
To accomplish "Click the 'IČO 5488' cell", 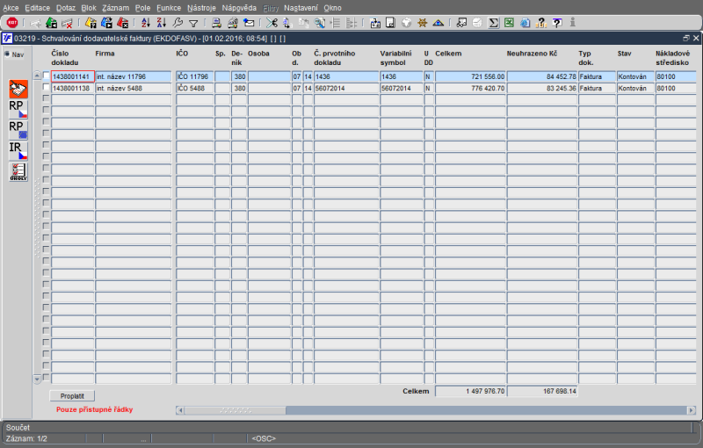I will (194, 88).
